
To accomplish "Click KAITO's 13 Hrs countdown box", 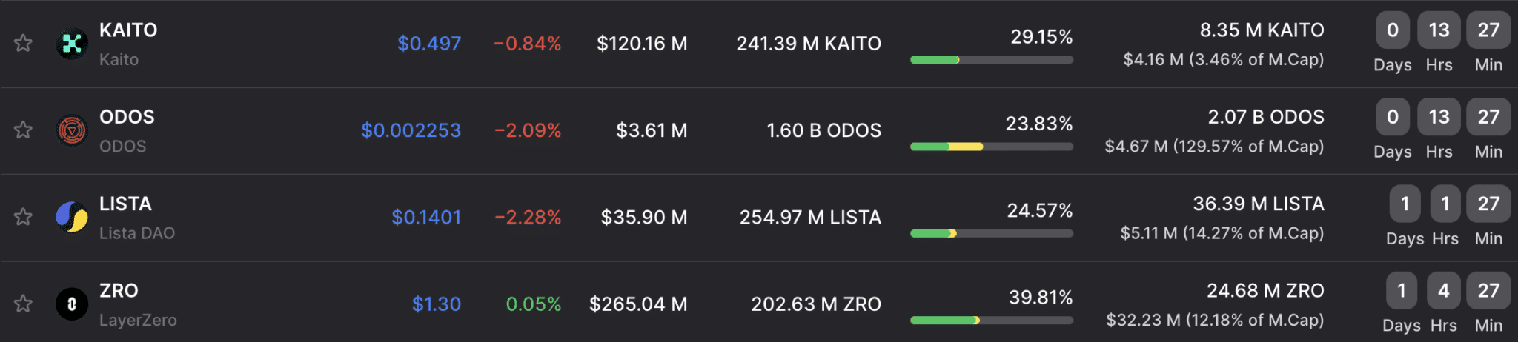I will (1439, 30).
